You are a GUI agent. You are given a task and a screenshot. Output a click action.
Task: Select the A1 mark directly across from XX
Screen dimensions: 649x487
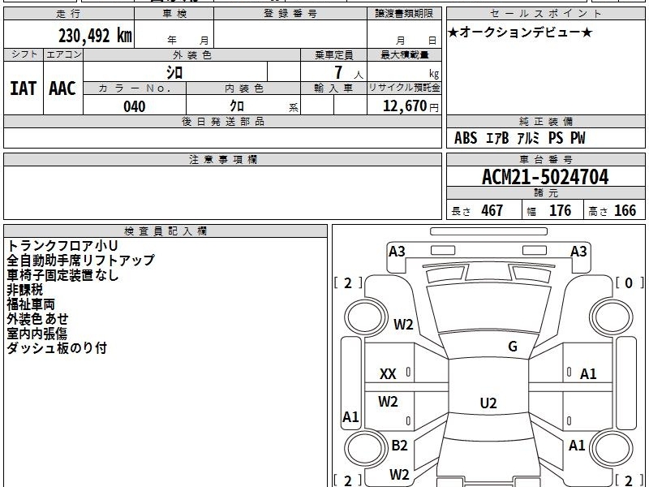(x=588, y=374)
